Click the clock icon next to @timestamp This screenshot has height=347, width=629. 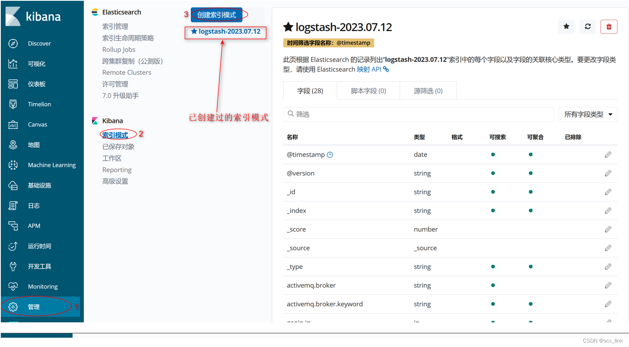(330, 154)
